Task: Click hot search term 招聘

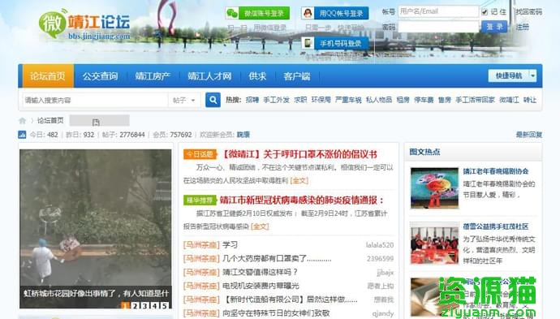Action: tap(252, 100)
